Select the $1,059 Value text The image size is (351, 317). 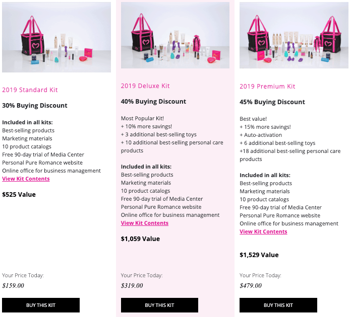(140, 239)
